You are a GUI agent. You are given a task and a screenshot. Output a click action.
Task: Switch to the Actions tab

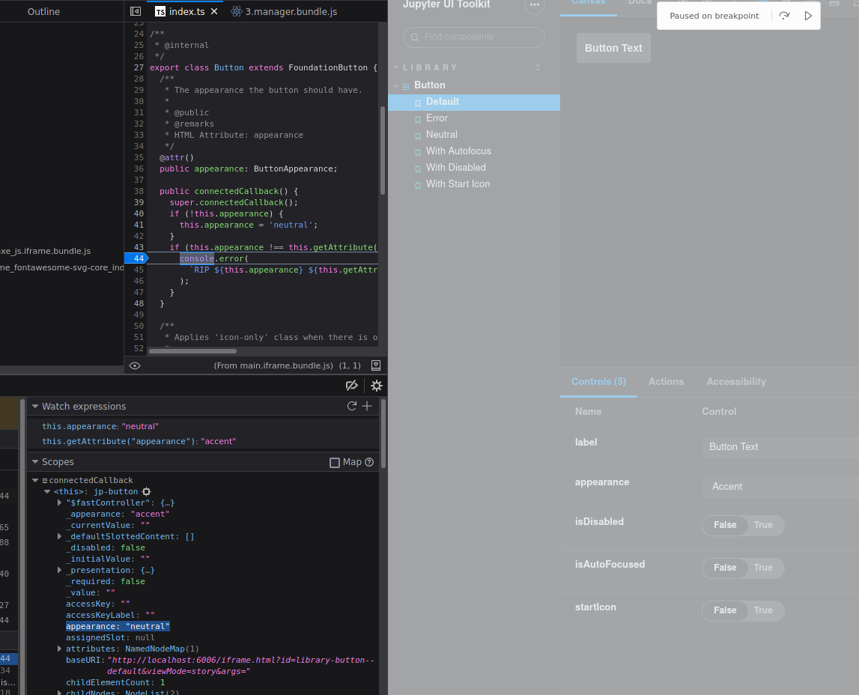[666, 381]
